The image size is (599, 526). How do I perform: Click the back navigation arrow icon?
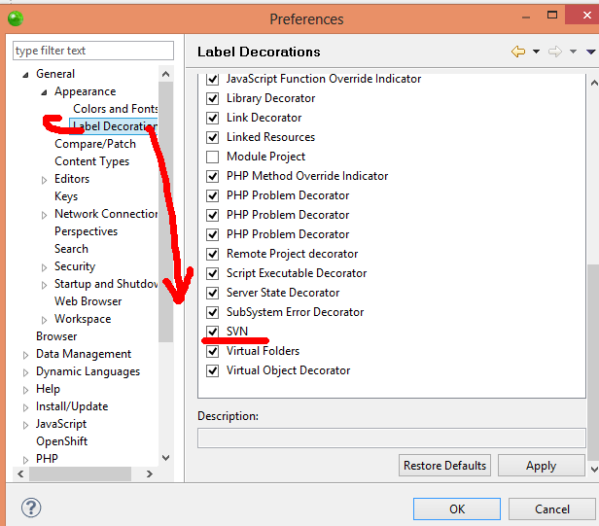(x=517, y=52)
